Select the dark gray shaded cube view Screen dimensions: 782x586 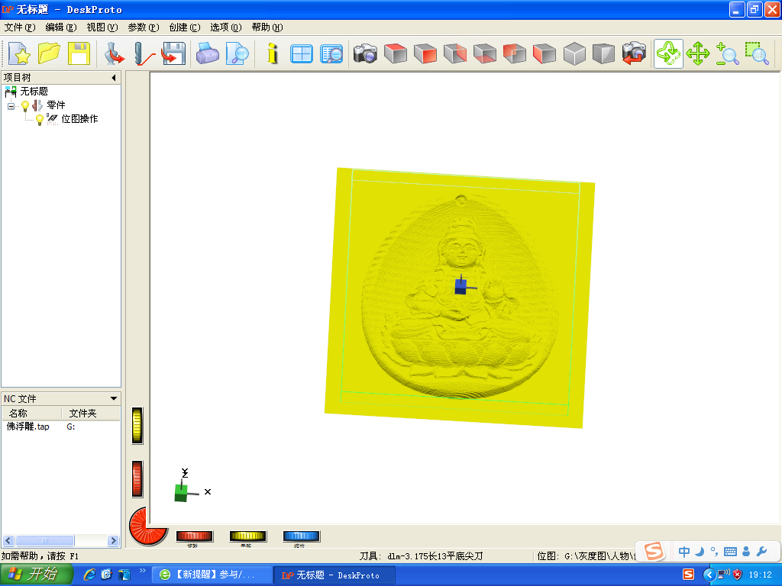604,53
